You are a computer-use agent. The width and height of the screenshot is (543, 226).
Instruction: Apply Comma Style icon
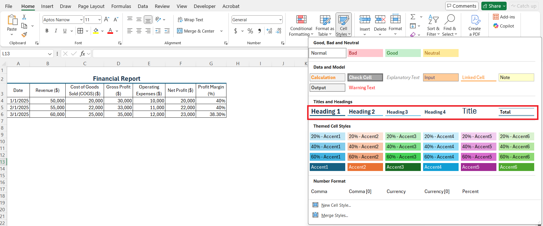(x=259, y=31)
